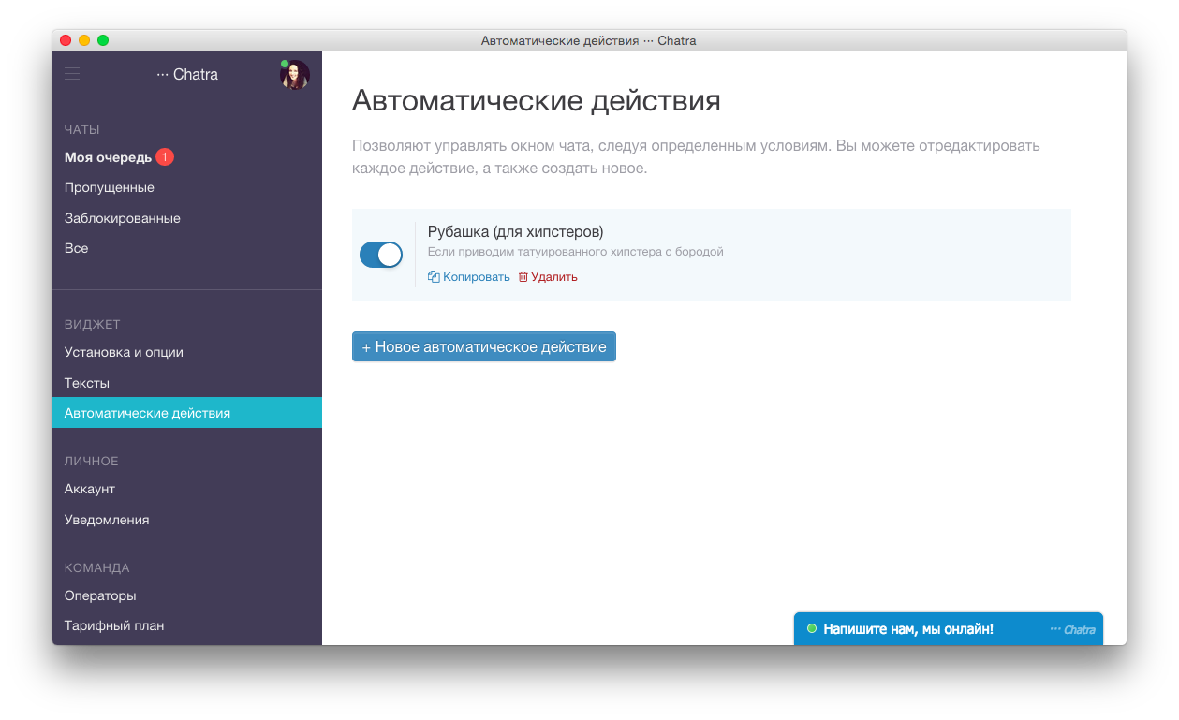Go to Уведомления settings
Image resolution: width=1179 pixels, height=720 pixels.
[107, 520]
